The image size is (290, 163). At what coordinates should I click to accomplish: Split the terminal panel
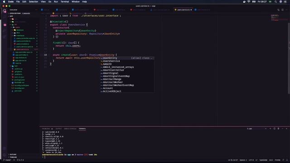coord(275,129)
